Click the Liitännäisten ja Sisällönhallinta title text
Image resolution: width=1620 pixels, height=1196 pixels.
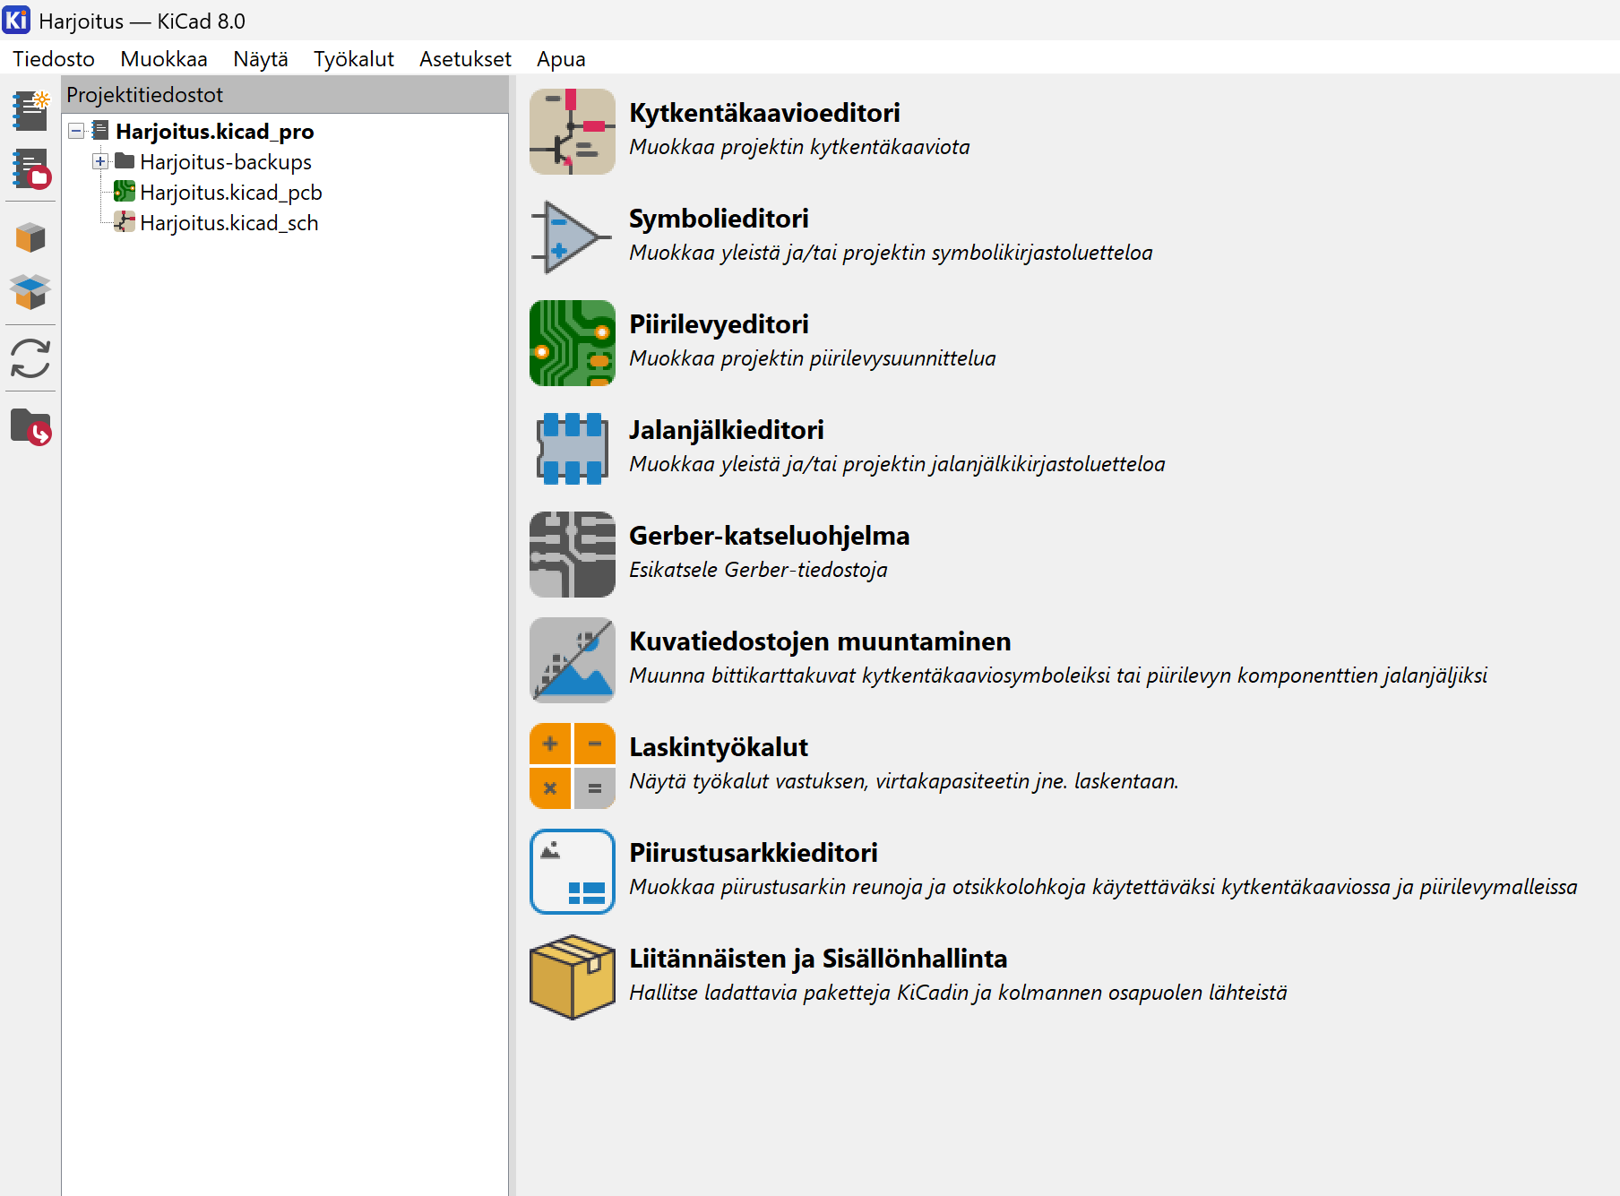pos(818,959)
